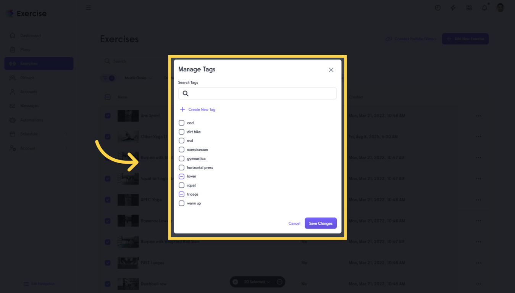Collapse the sidebar with the hamburger menu
The image size is (515, 293).
[x=88, y=8]
